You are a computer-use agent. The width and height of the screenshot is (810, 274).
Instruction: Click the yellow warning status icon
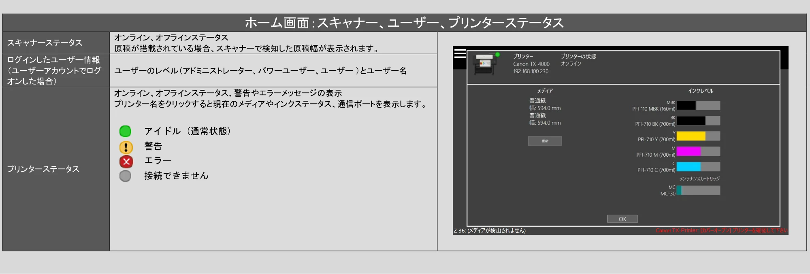tap(126, 147)
